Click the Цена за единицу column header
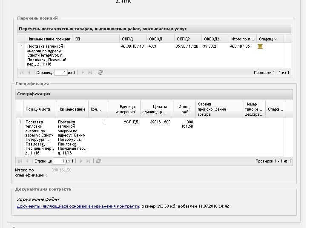Viewport: 310px width, 228px height. [157, 109]
